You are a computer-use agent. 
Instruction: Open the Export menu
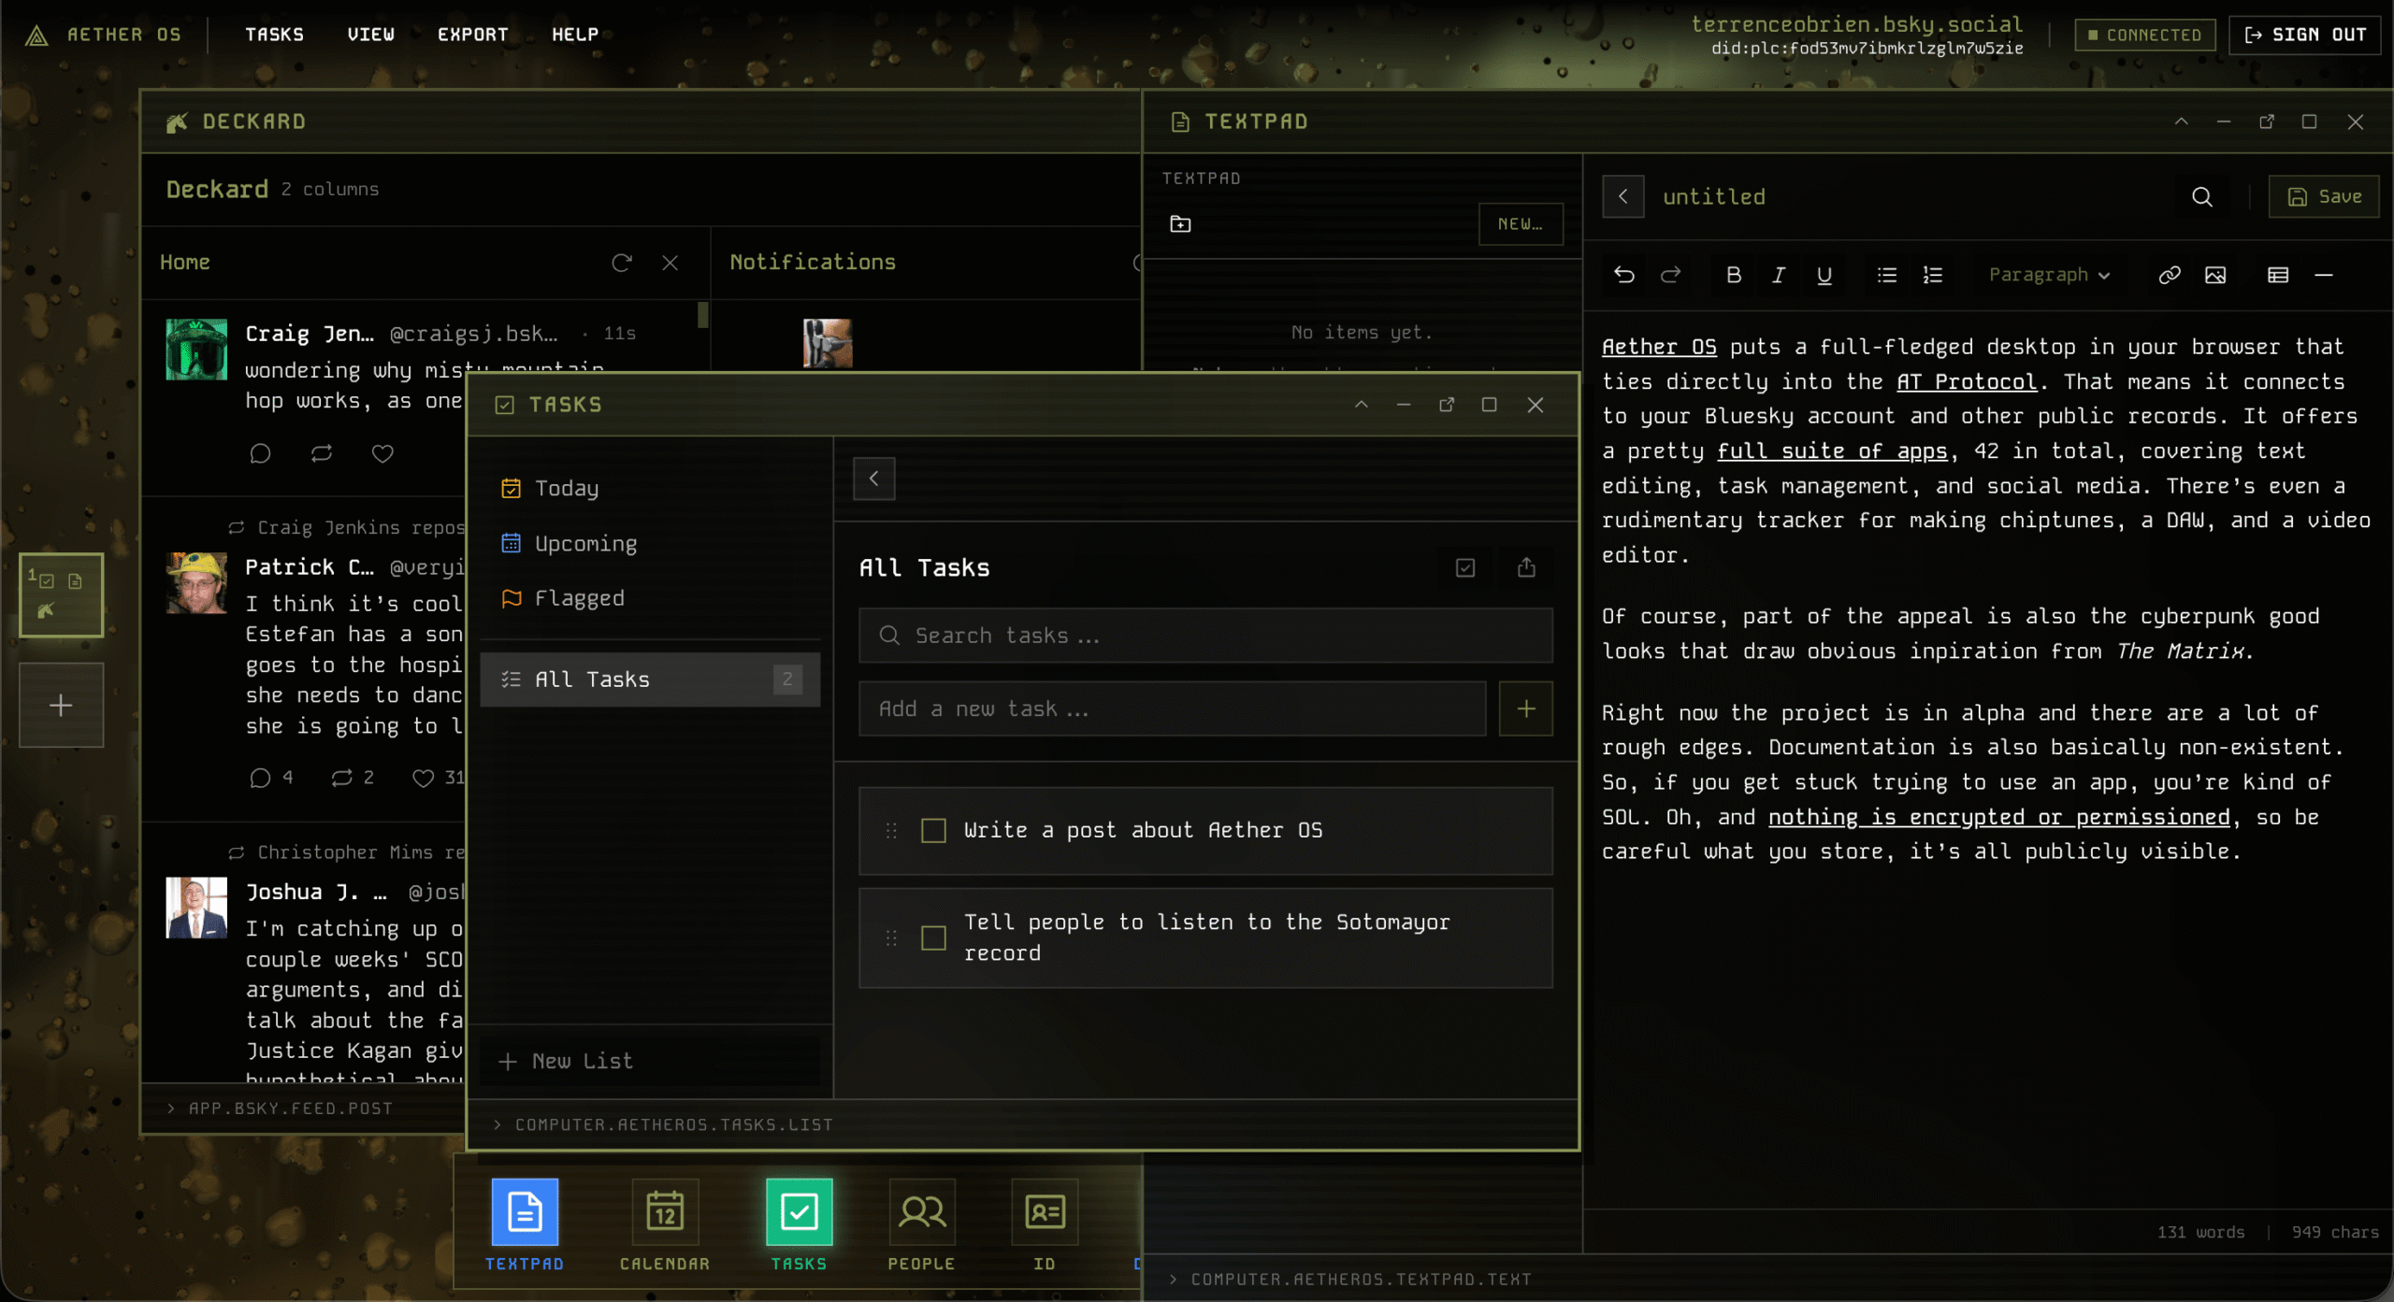[x=472, y=35]
